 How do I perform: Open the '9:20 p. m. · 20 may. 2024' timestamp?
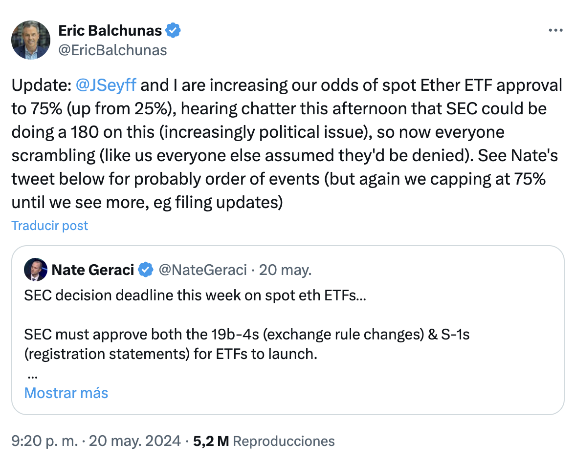(96, 441)
